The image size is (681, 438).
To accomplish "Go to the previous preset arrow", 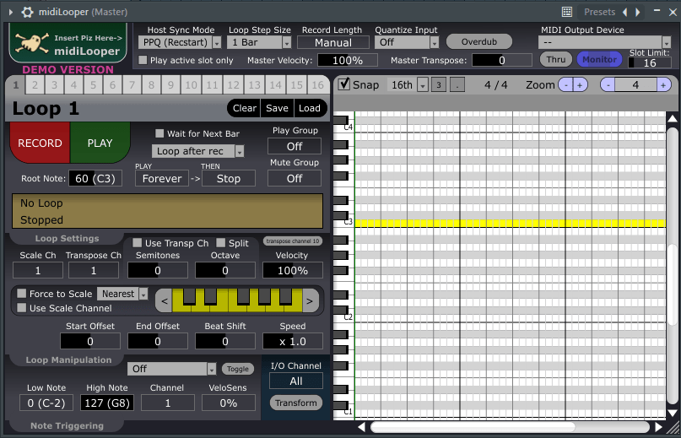I will [624, 12].
